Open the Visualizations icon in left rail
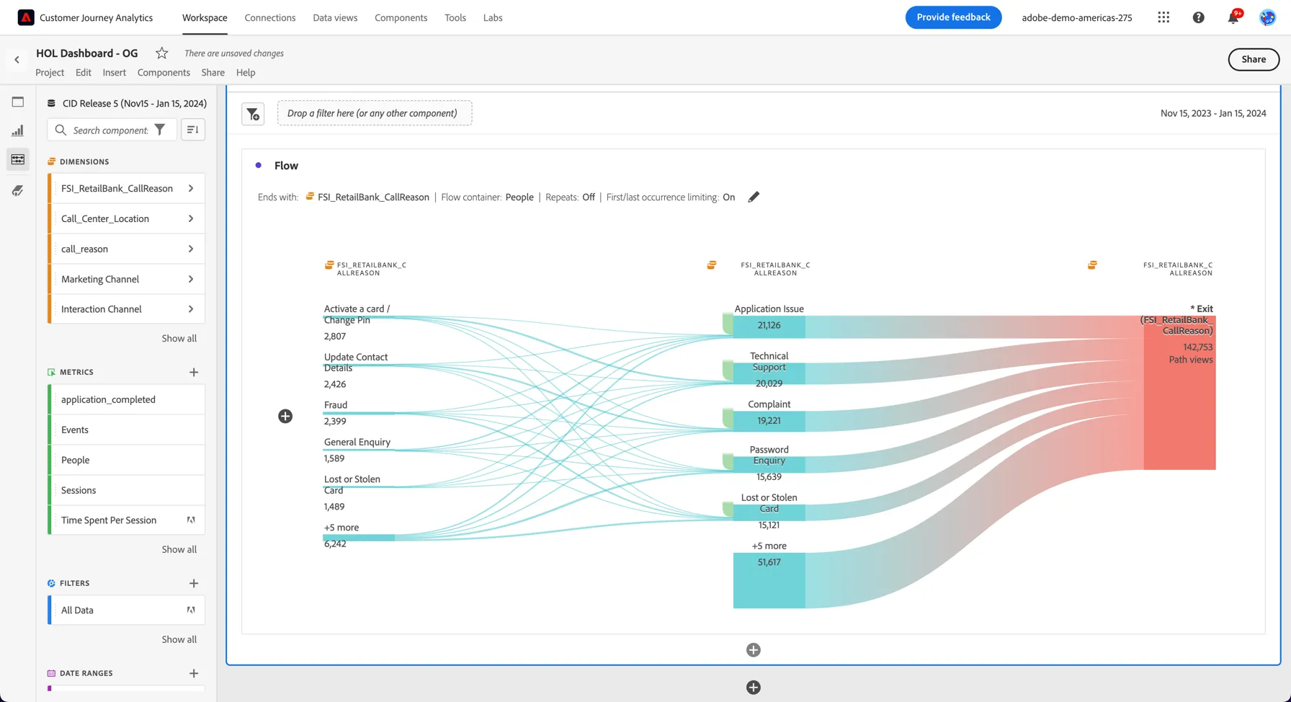This screenshot has width=1291, height=702. click(18, 130)
